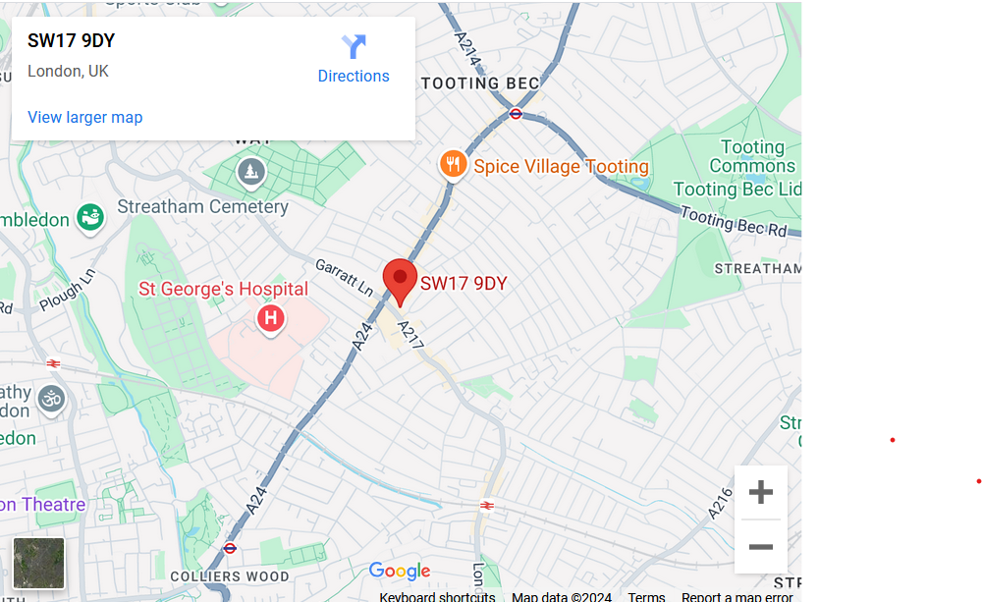
Task: Zoom in with the plus button
Action: click(x=760, y=492)
